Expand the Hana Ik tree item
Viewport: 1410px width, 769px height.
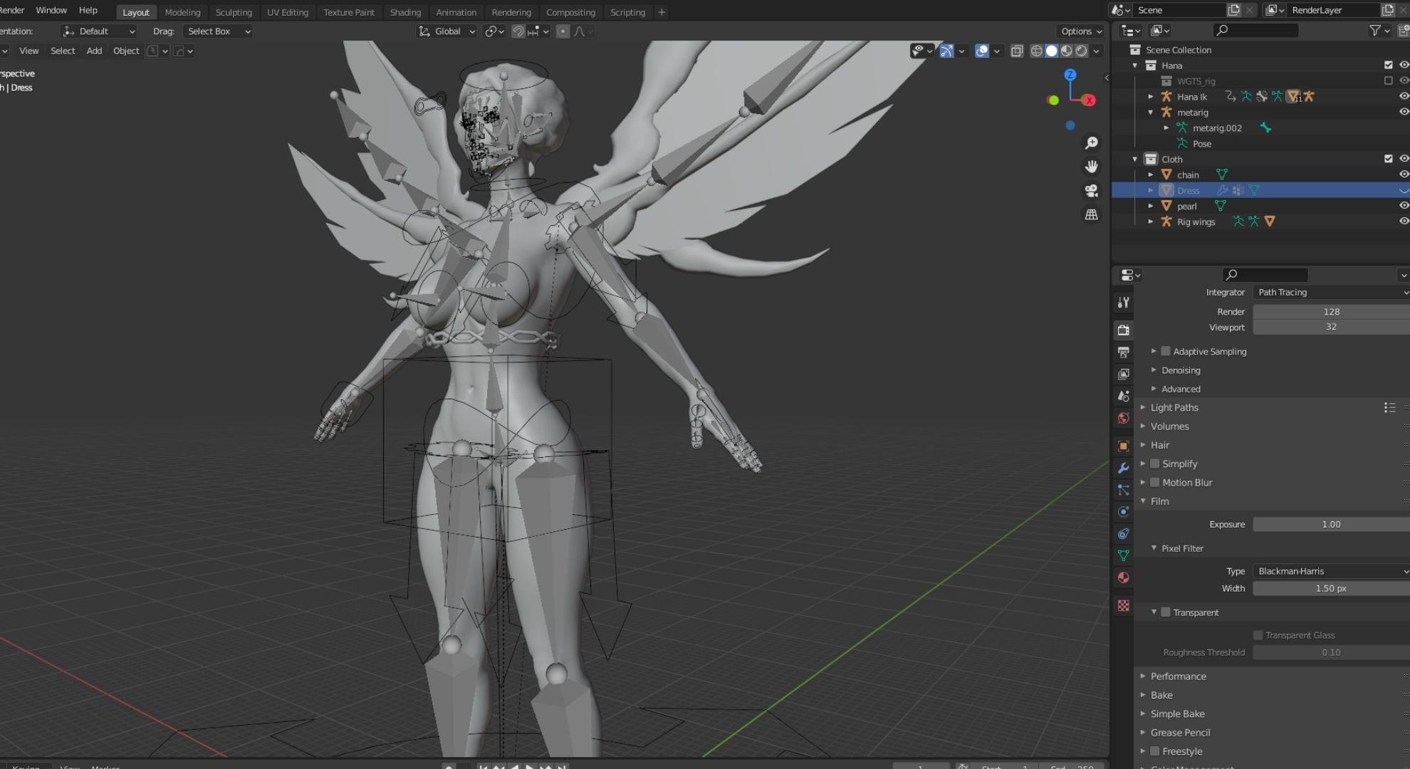pyautogui.click(x=1151, y=97)
